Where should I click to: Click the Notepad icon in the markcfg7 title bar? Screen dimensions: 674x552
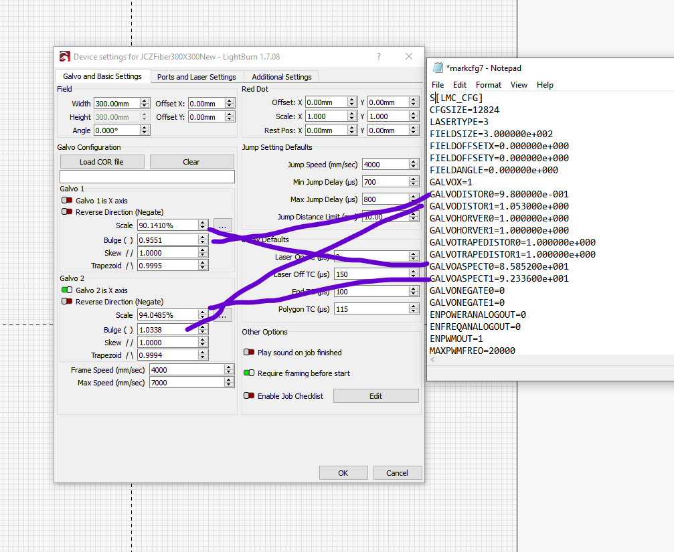point(438,68)
